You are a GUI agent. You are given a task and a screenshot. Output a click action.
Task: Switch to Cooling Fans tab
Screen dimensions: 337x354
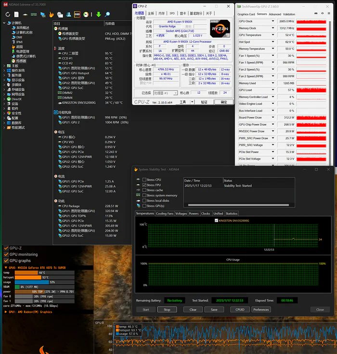click(x=165, y=214)
